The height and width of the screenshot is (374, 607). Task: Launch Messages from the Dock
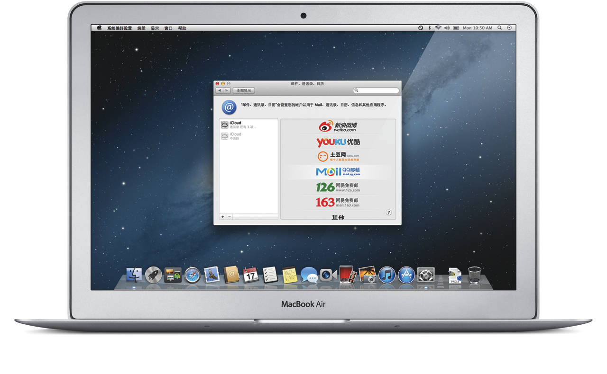pos(309,275)
